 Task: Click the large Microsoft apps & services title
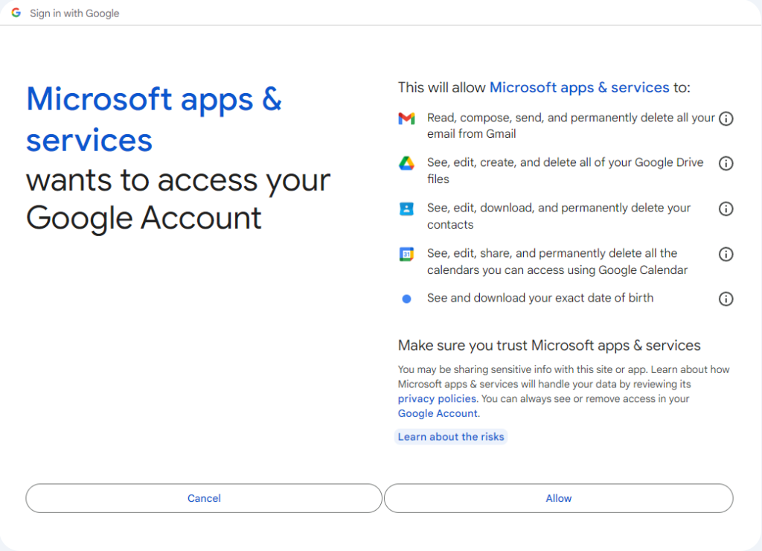point(154,120)
